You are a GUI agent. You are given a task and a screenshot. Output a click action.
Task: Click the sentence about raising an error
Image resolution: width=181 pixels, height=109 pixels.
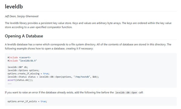(74, 92)
